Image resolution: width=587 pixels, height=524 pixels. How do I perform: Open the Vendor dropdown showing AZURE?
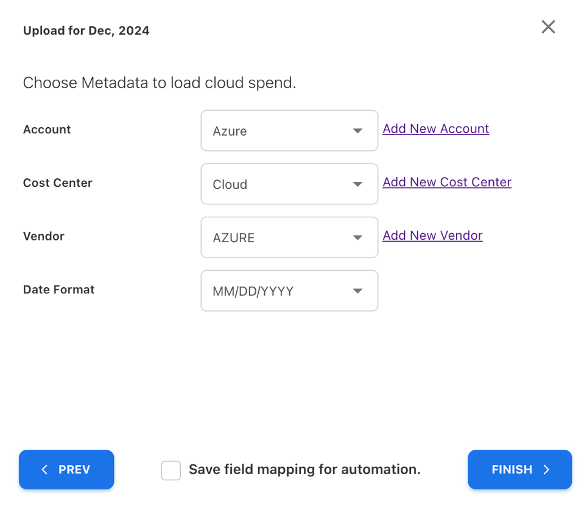coord(280,238)
